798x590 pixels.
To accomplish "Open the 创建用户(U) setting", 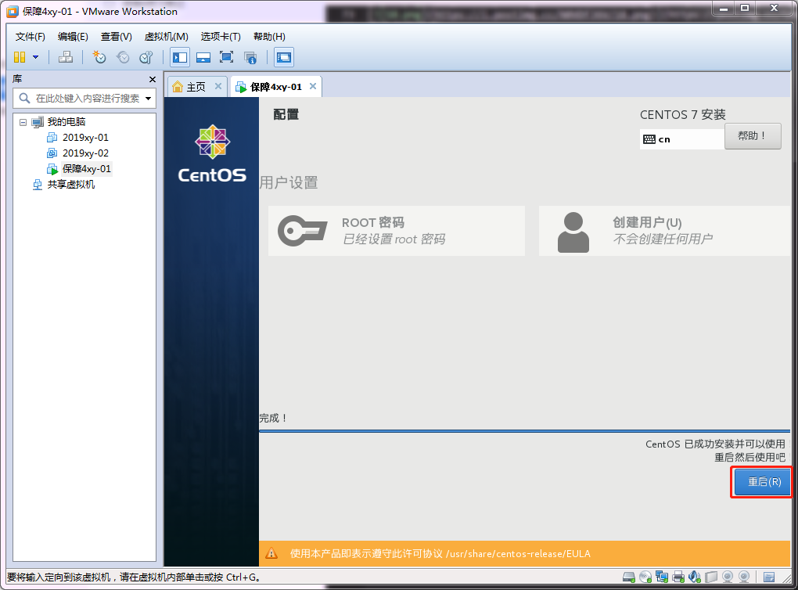I will (664, 231).
